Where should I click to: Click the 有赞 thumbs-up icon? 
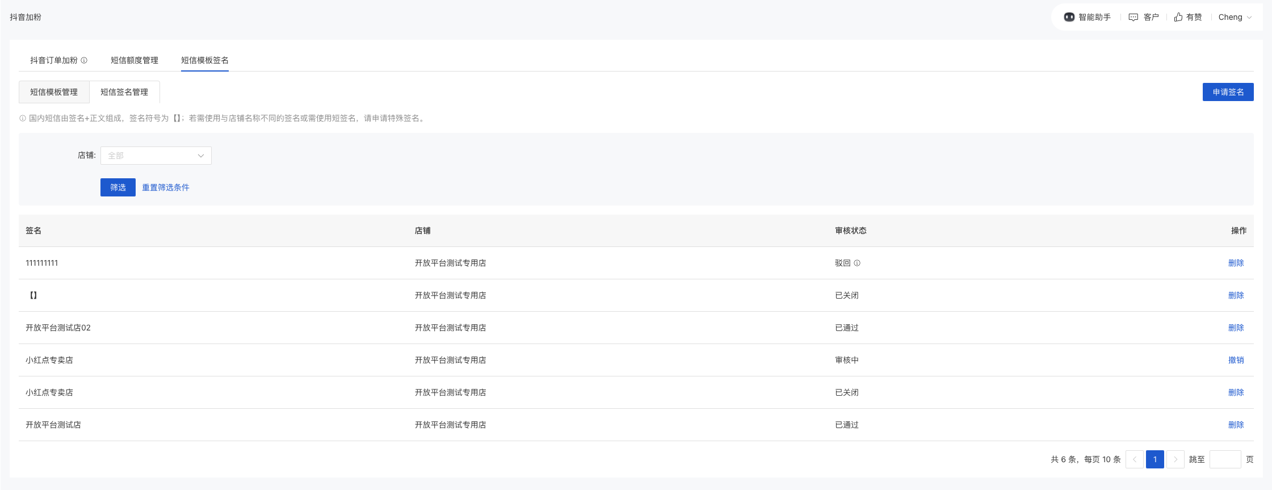(x=1178, y=17)
